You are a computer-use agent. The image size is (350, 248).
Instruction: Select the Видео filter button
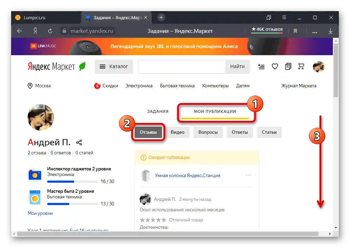177,132
